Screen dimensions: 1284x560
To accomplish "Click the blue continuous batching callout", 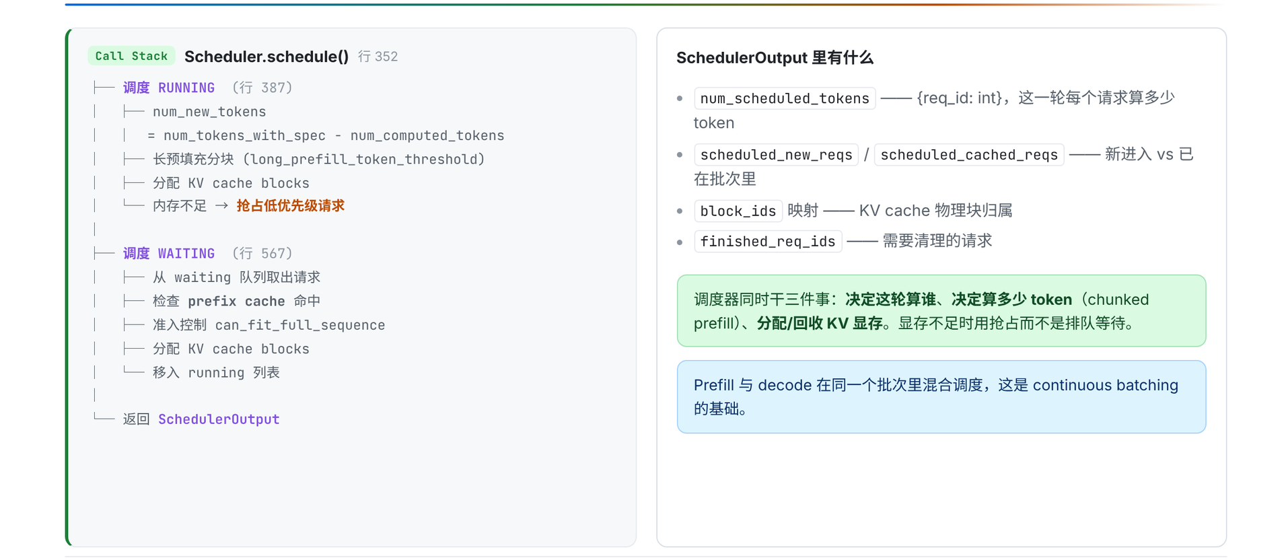I will click(x=941, y=396).
